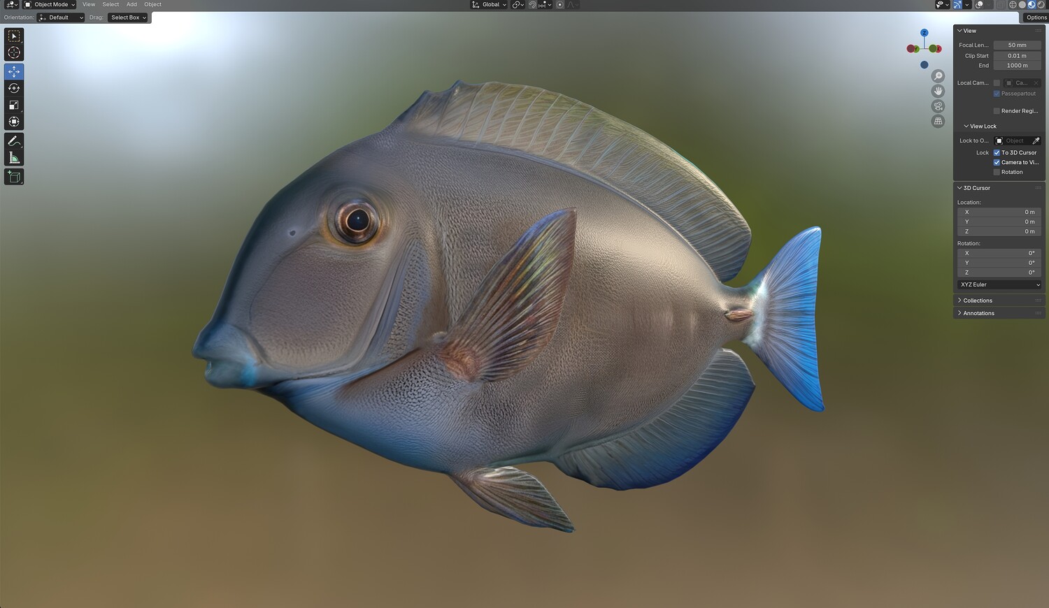Click the 3D Cursor Rotation Z field

999,273
